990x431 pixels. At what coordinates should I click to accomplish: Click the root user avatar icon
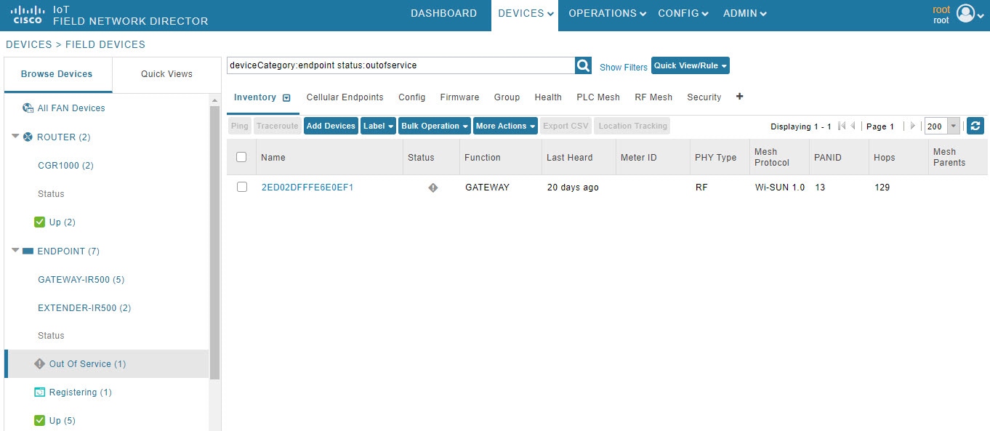pyautogui.click(x=965, y=14)
